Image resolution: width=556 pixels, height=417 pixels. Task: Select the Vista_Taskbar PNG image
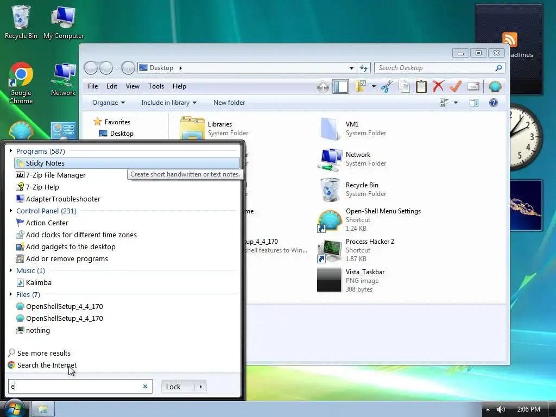click(351, 281)
